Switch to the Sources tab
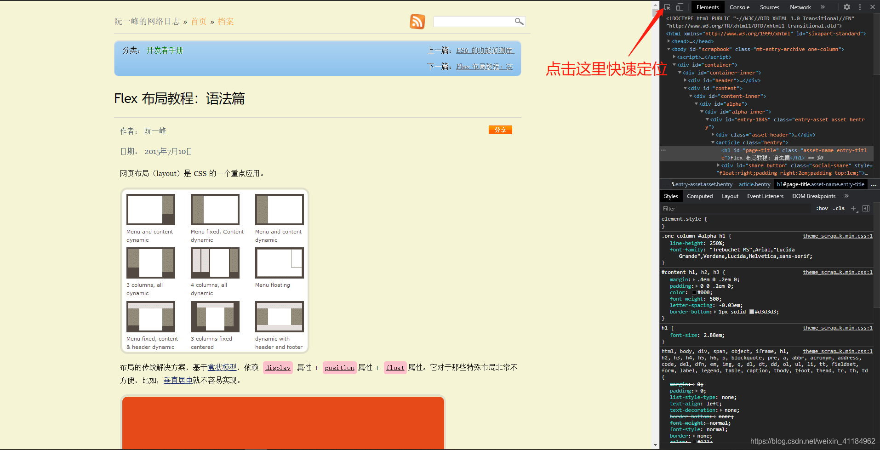 coord(770,7)
